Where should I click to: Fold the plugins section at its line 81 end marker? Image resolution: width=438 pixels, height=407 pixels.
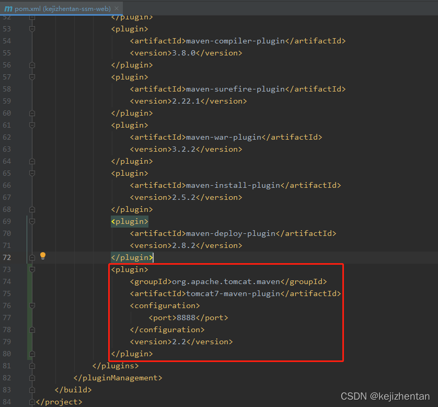(32, 366)
